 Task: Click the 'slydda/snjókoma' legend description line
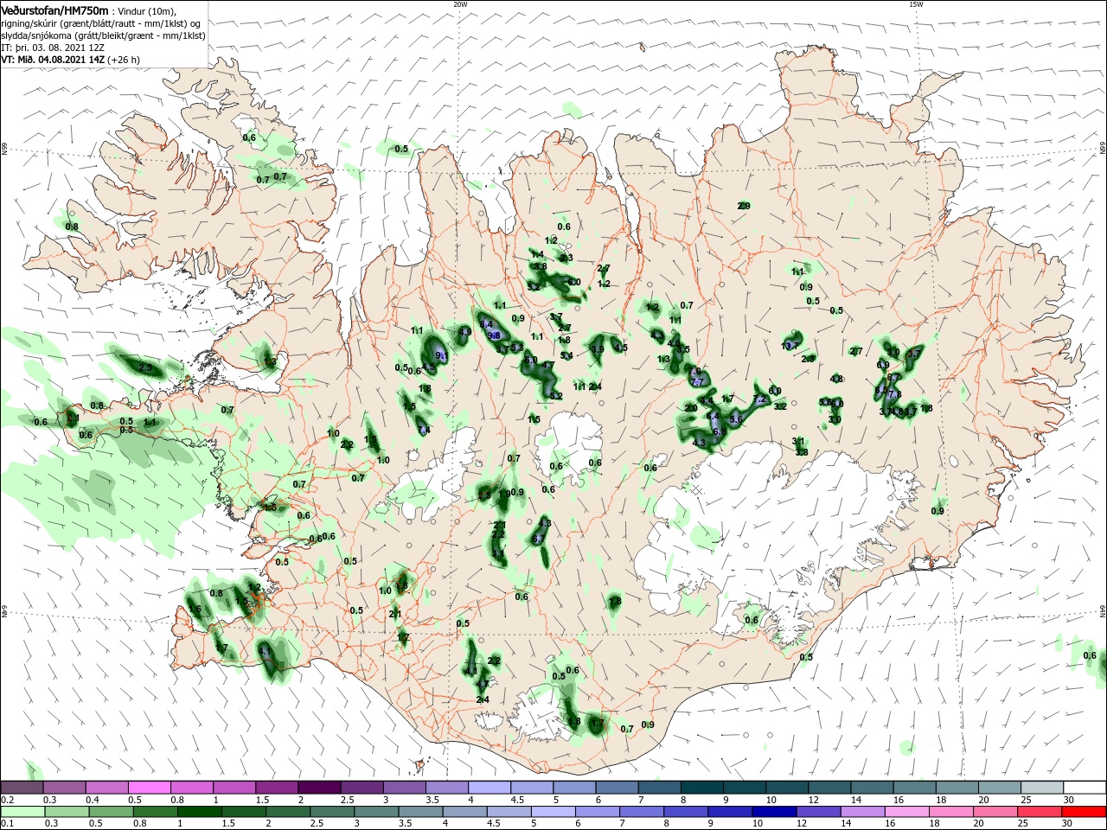tap(102, 35)
